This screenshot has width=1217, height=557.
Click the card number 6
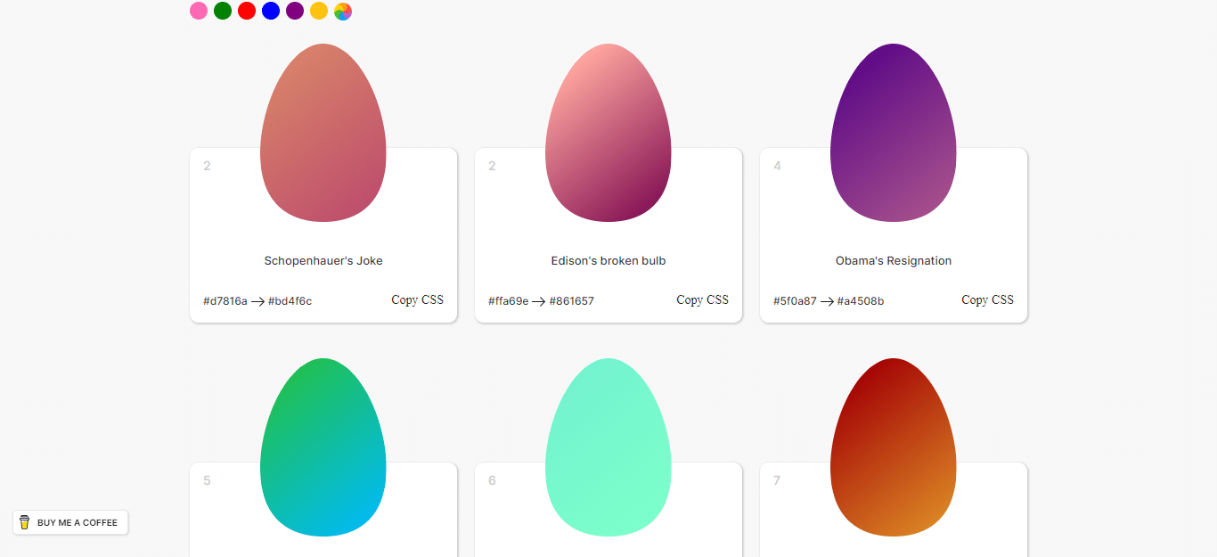(x=493, y=480)
